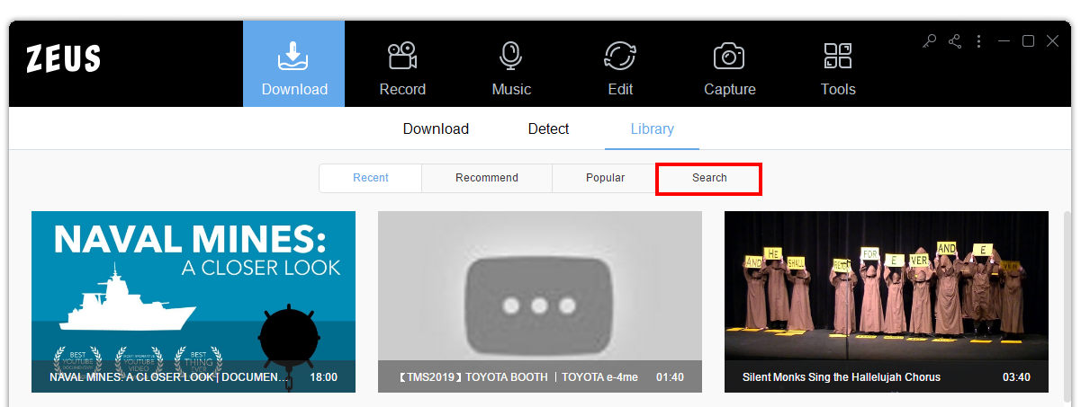Click the 01:40 duration label
Screen dimensions: 1090x407
671,377
